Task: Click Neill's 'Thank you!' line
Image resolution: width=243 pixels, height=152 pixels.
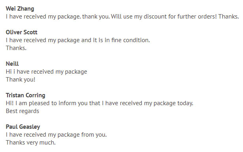Action: coord(21,80)
